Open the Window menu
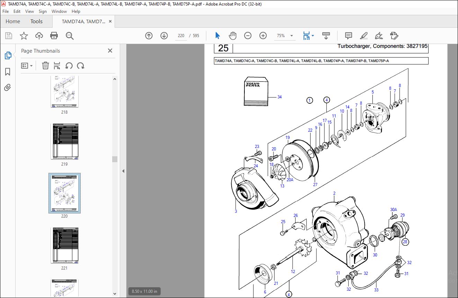The height and width of the screenshot is (298, 458). 59,11
